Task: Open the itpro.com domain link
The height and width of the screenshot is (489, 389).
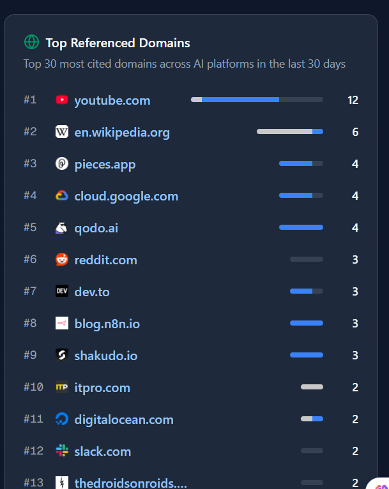Action: [x=102, y=387]
